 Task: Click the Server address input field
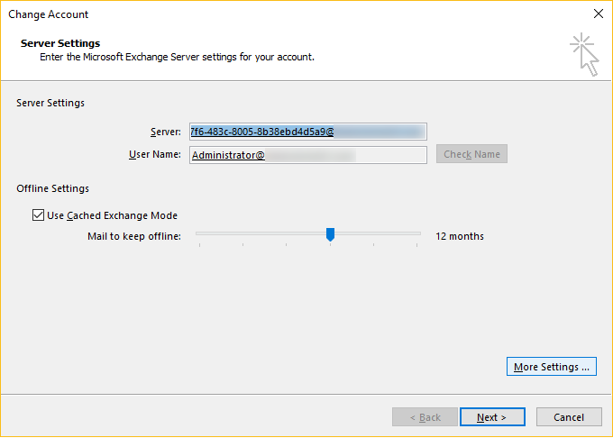308,132
